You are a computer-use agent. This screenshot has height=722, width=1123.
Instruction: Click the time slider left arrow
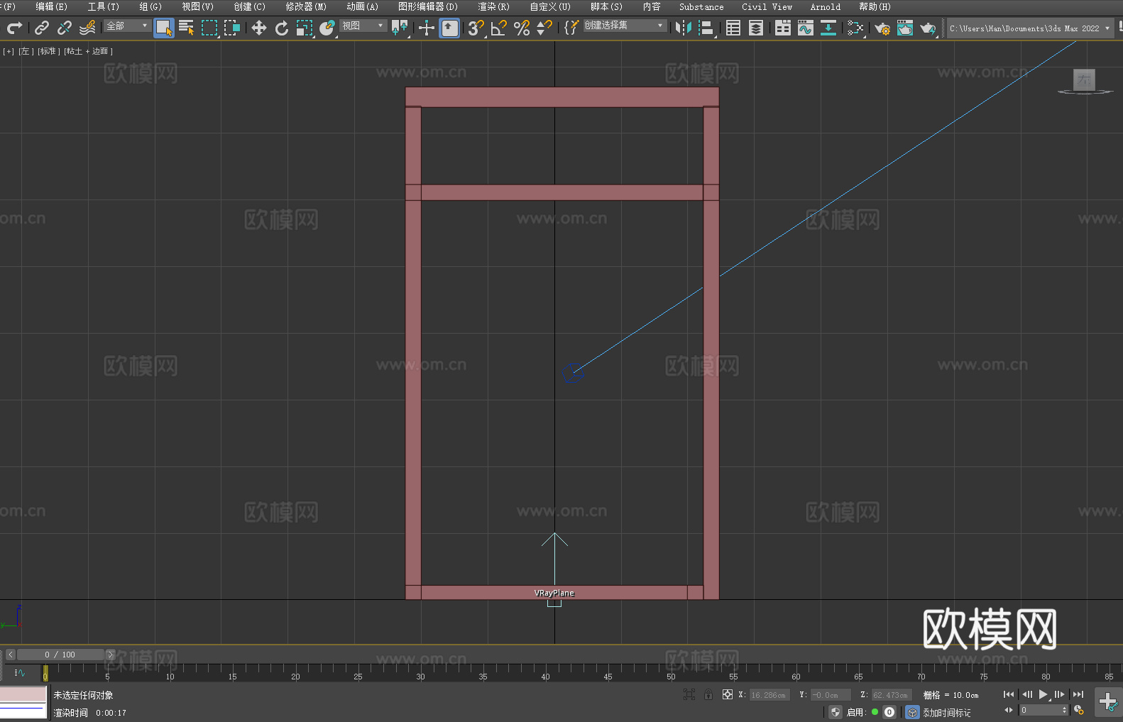[11, 655]
